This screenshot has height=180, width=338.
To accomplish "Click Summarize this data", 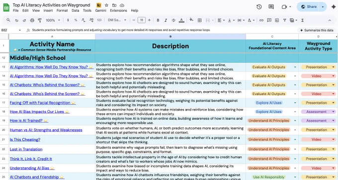I will [317, 30].
